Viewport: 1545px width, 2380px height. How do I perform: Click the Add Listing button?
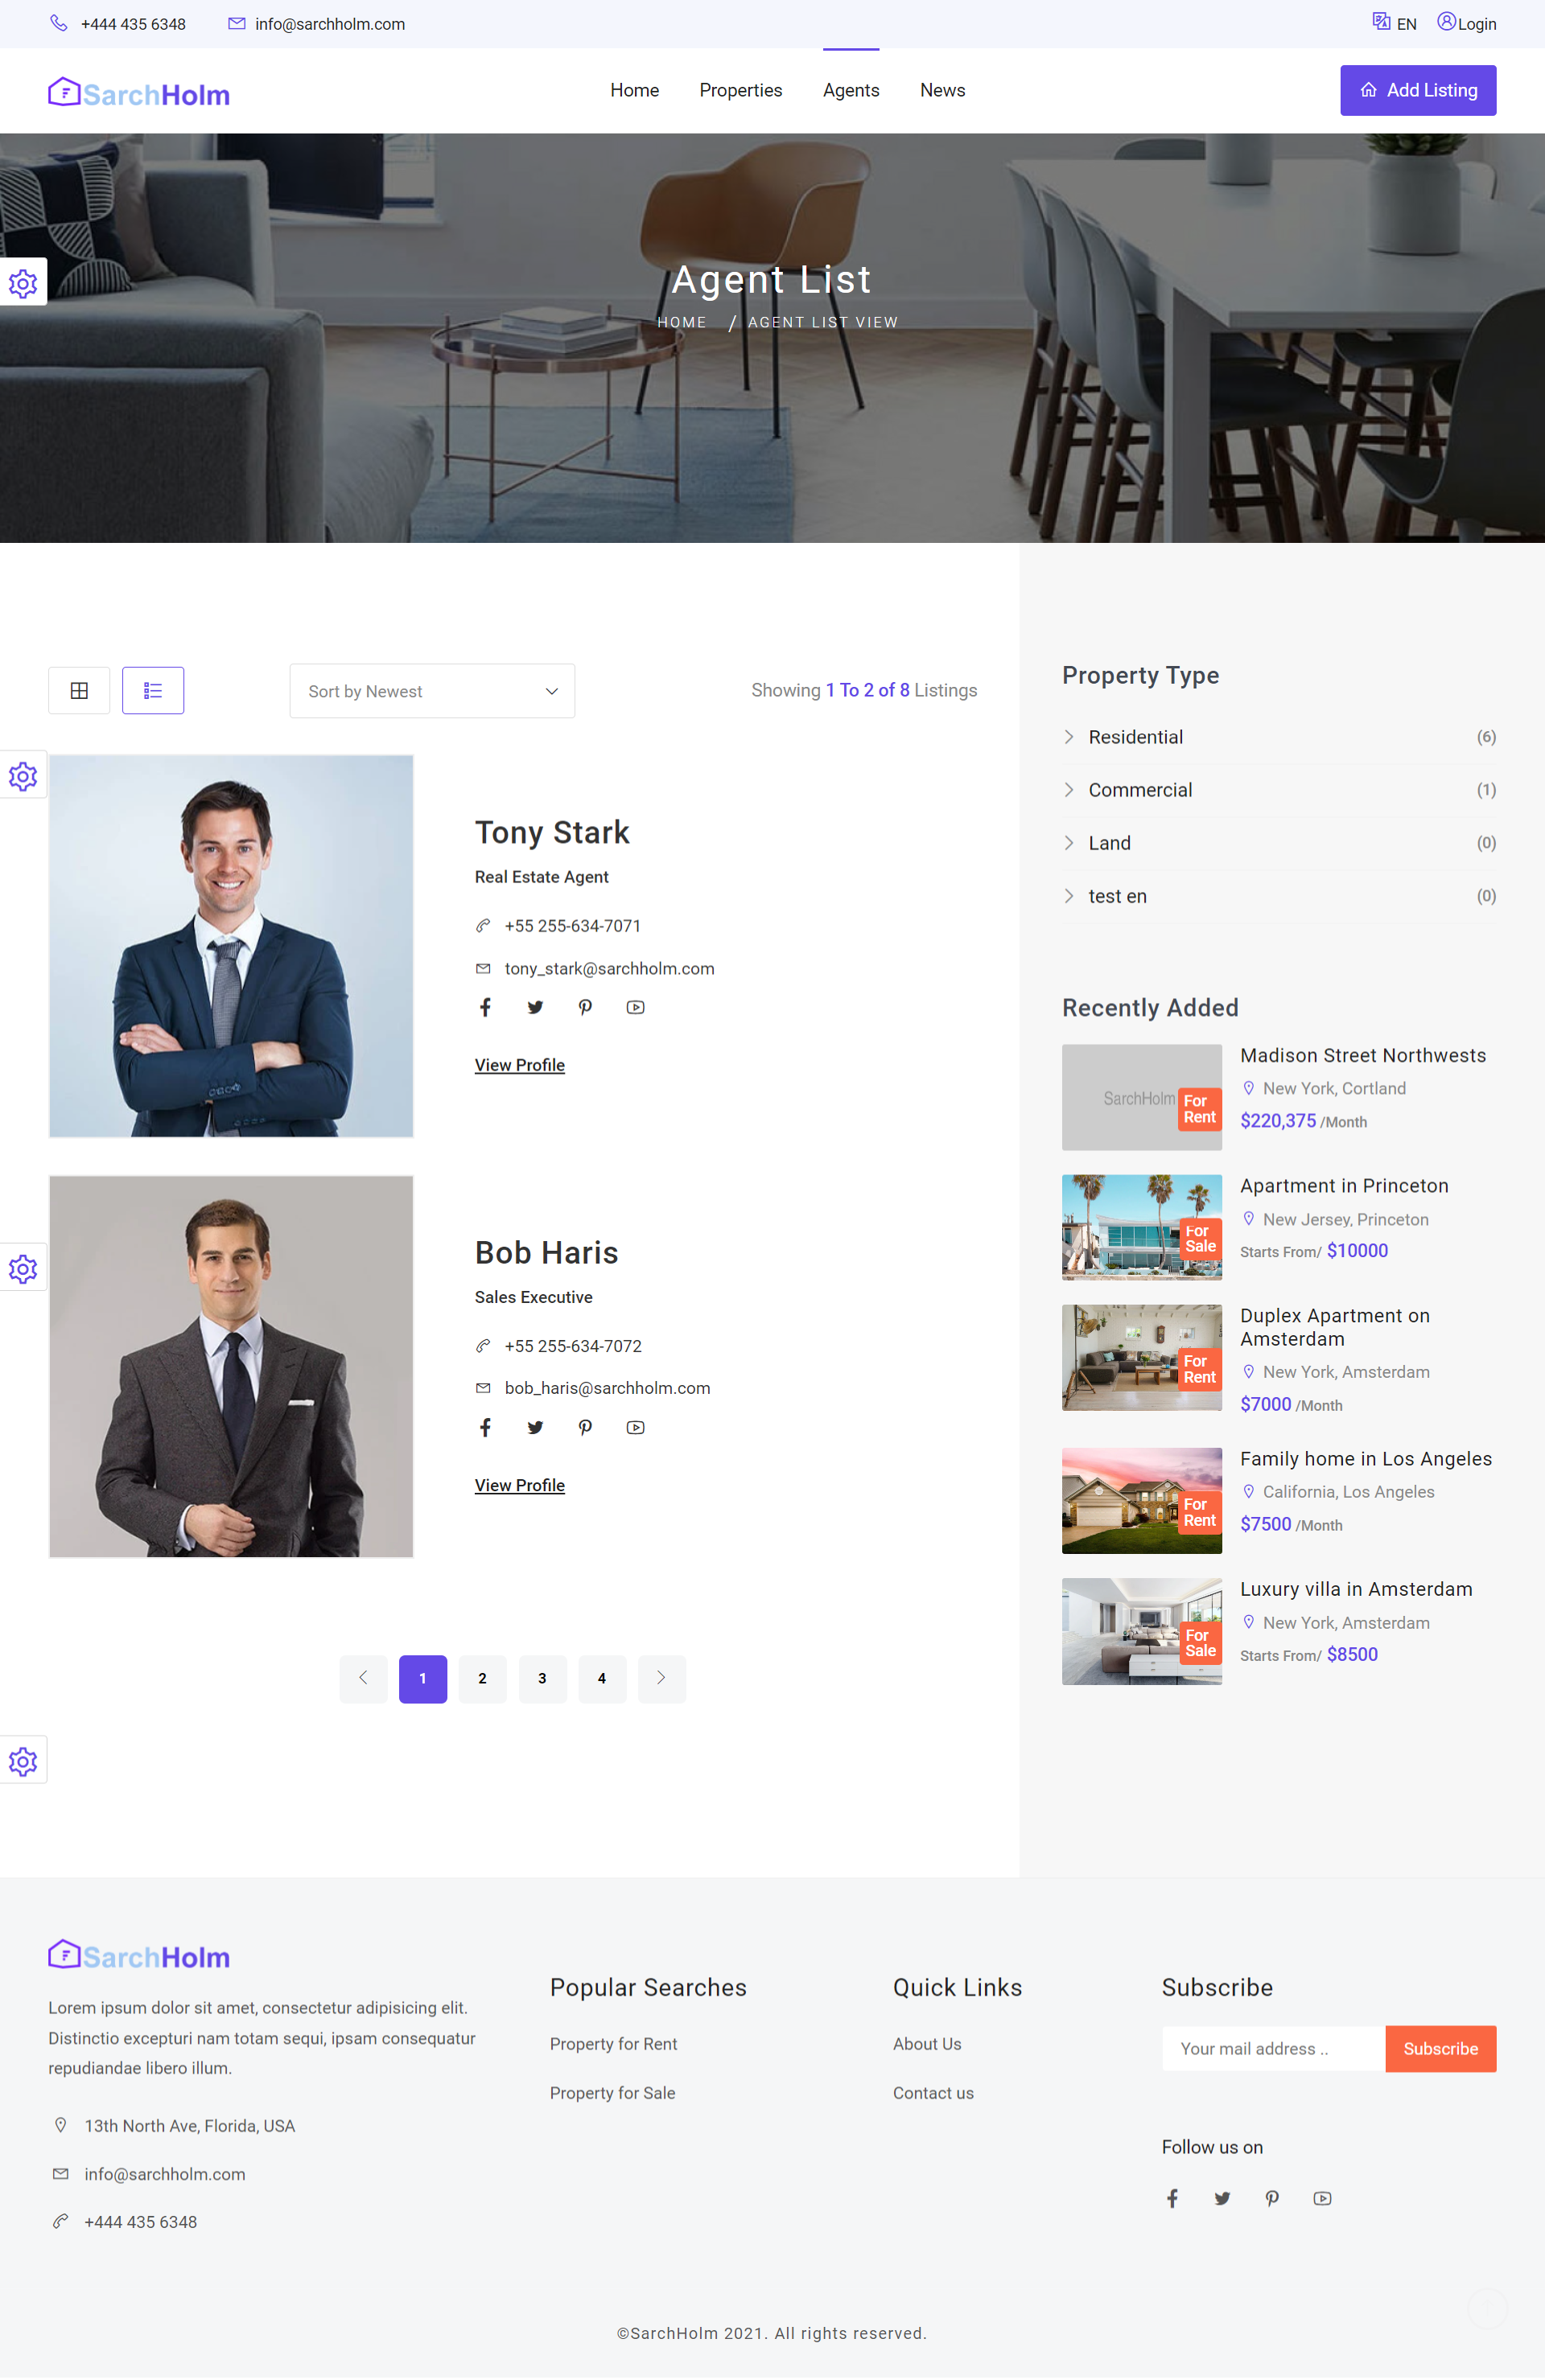click(x=1417, y=90)
